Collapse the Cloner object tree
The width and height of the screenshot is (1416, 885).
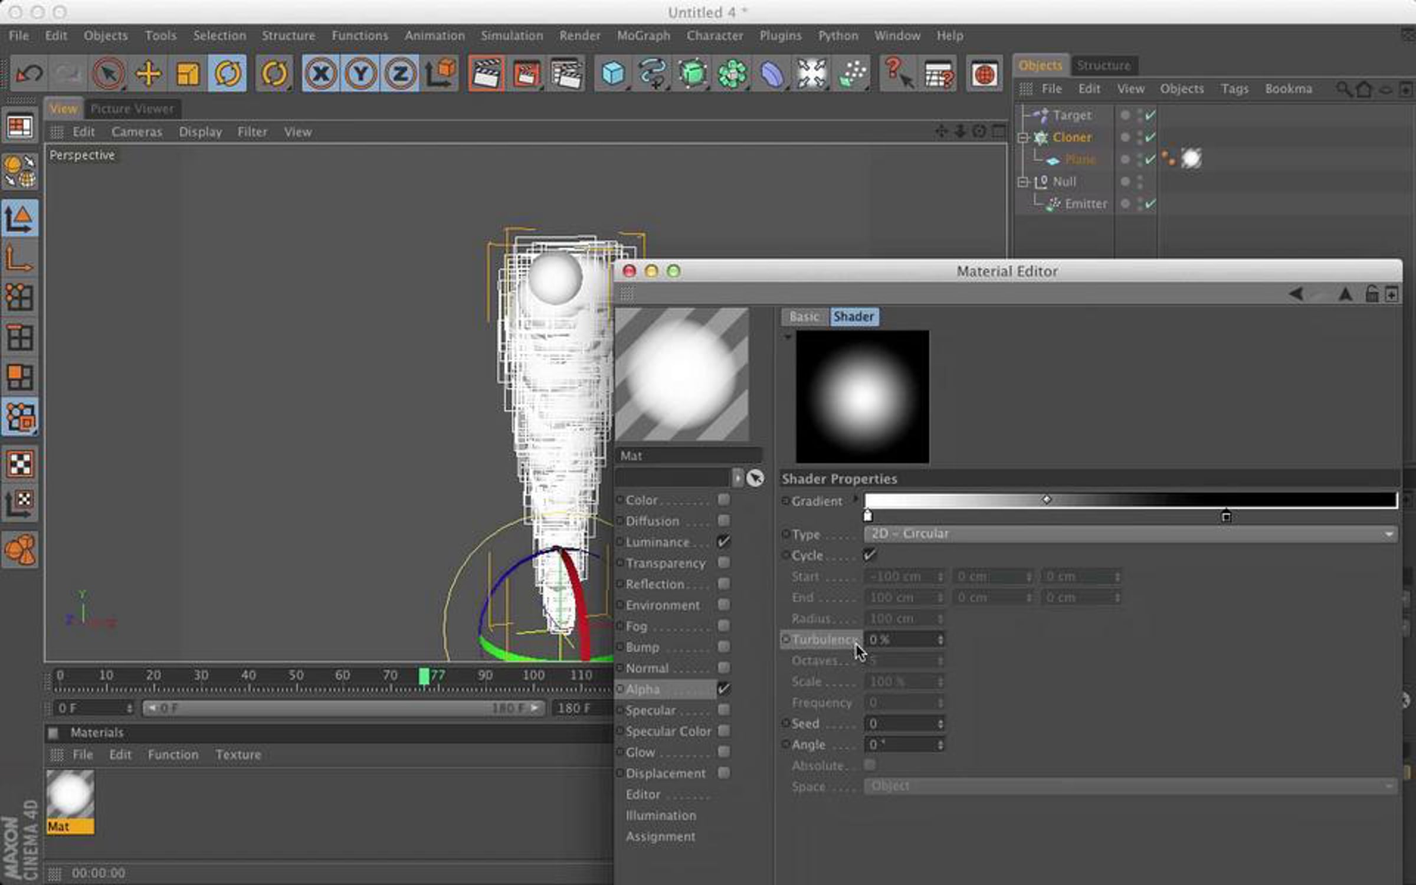pyautogui.click(x=1023, y=137)
